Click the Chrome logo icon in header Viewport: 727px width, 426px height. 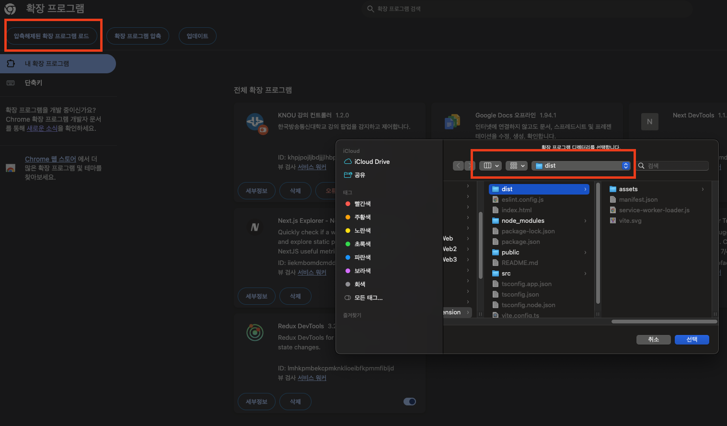coord(10,9)
